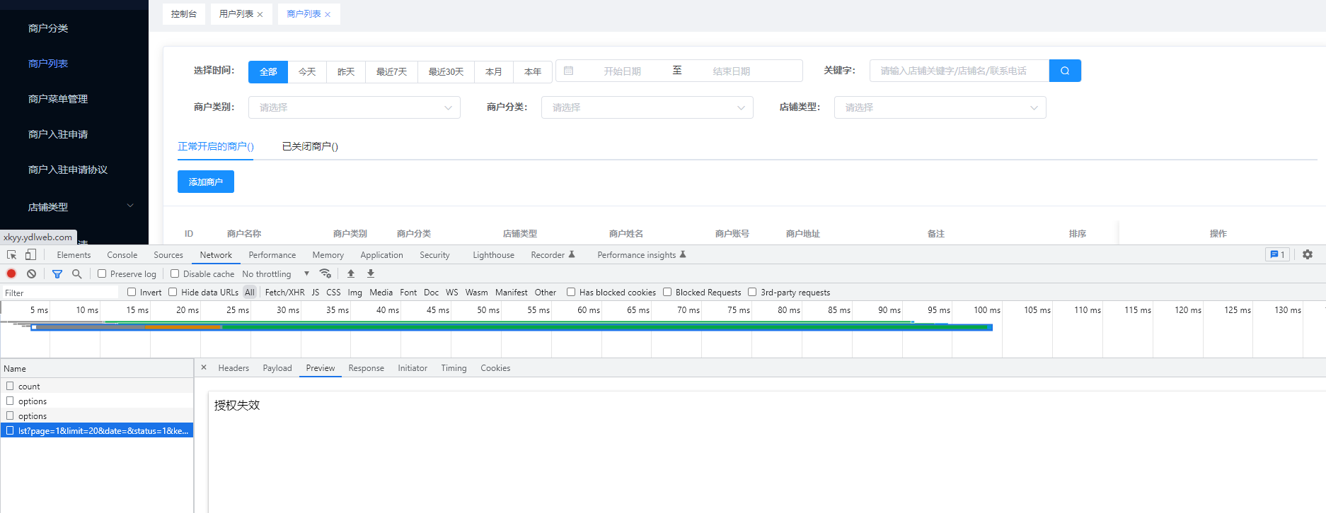The image size is (1326, 513).
Task: Select the 本月 time filter
Action: click(x=494, y=71)
